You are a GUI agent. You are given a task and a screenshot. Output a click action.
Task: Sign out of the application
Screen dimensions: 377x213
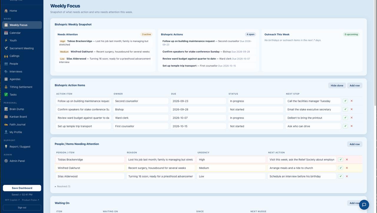22,208
